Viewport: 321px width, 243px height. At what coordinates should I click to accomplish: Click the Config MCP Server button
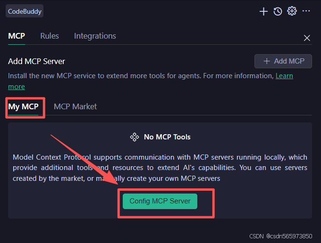pyautogui.click(x=160, y=202)
